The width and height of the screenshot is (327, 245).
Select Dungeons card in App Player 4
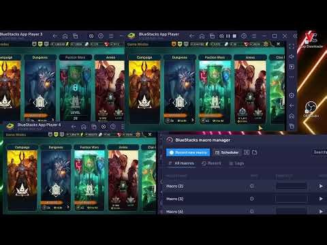click(56, 178)
